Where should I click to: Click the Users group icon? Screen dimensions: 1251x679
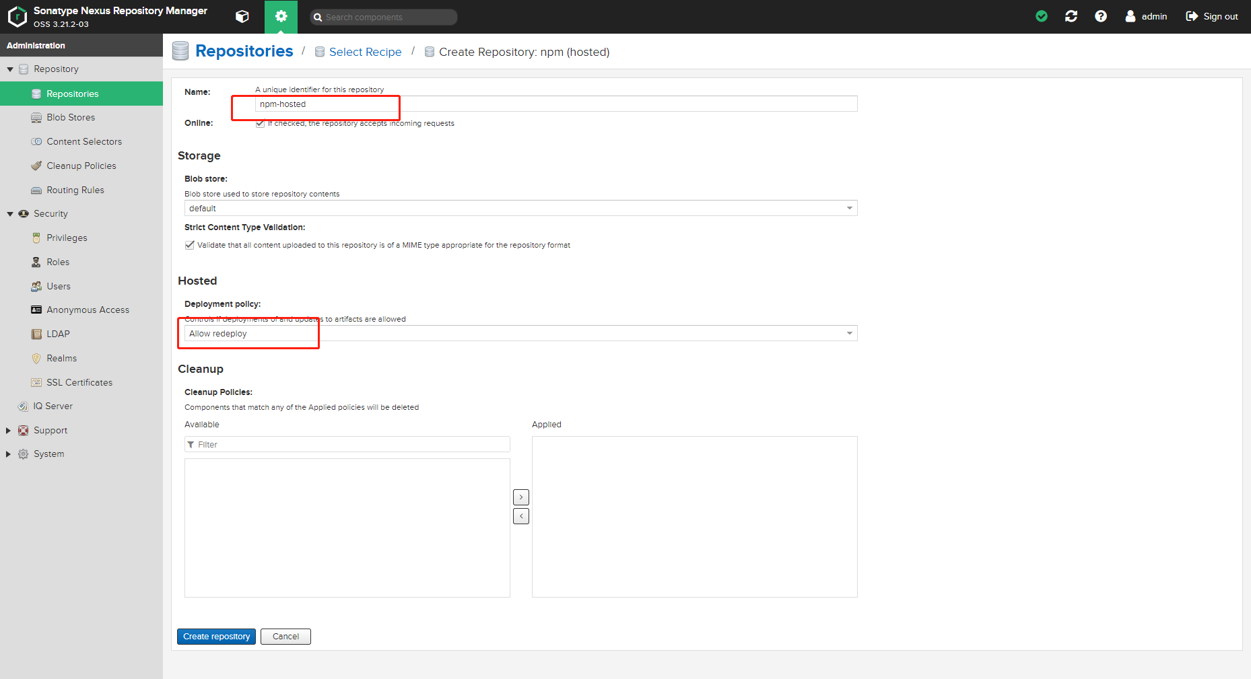[x=36, y=287]
